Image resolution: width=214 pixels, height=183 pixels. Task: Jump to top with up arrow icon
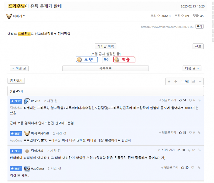(169, 82)
